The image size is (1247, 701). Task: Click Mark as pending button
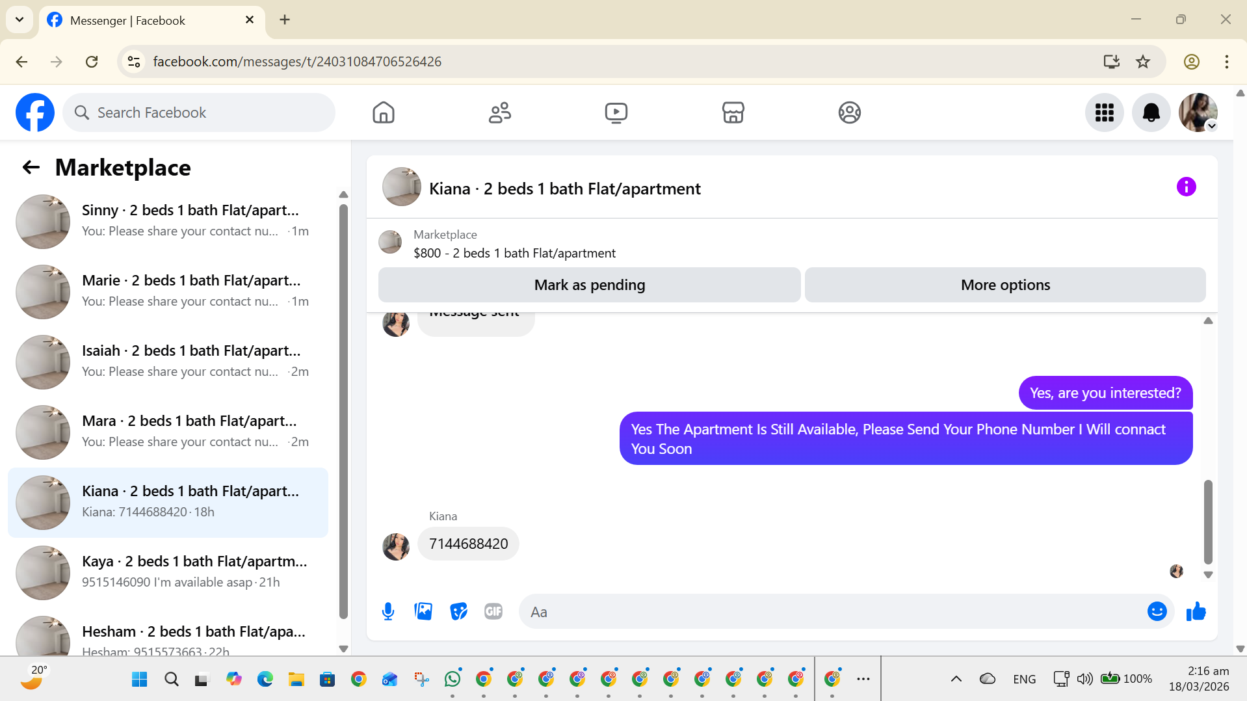pos(589,285)
